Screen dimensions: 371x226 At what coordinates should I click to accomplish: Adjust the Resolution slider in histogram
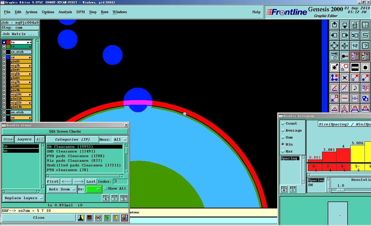(x=341, y=190)
